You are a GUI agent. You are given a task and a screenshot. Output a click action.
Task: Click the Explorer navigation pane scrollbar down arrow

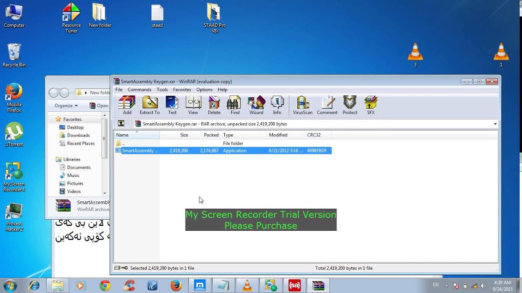click(x=105, y=193)
